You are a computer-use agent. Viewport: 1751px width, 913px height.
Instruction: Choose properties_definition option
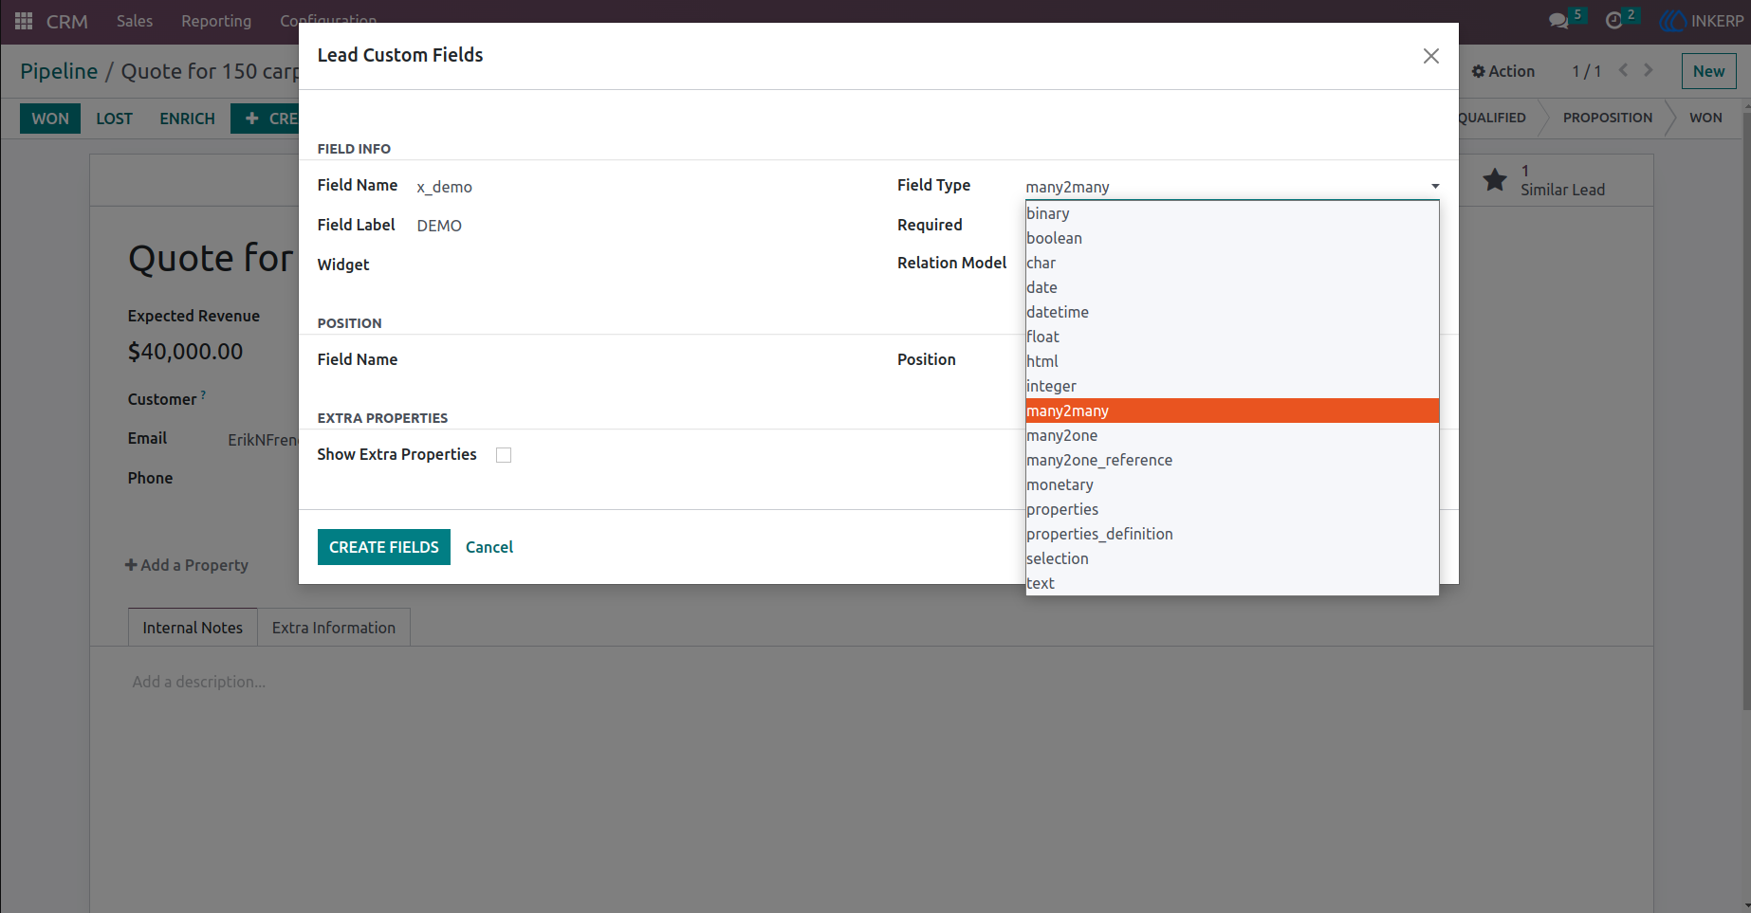coord(1232,534)
